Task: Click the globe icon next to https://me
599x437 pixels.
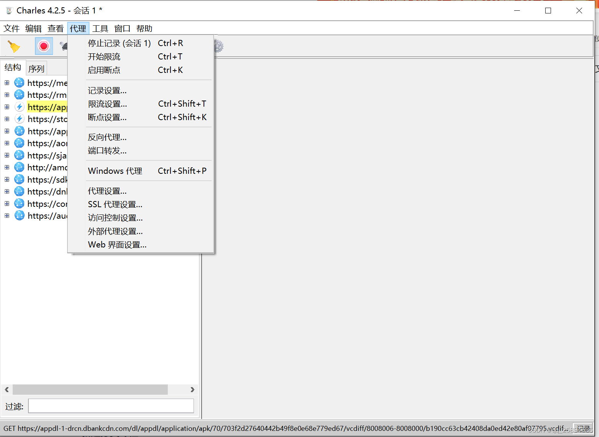Action: [x=19, y=82]
